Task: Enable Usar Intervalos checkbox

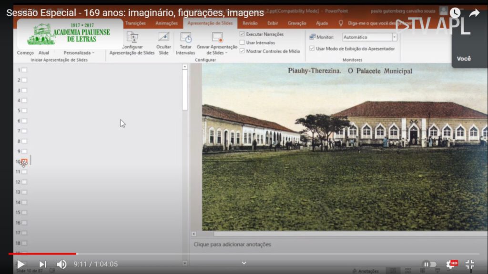Action: (x=242, y=42)
